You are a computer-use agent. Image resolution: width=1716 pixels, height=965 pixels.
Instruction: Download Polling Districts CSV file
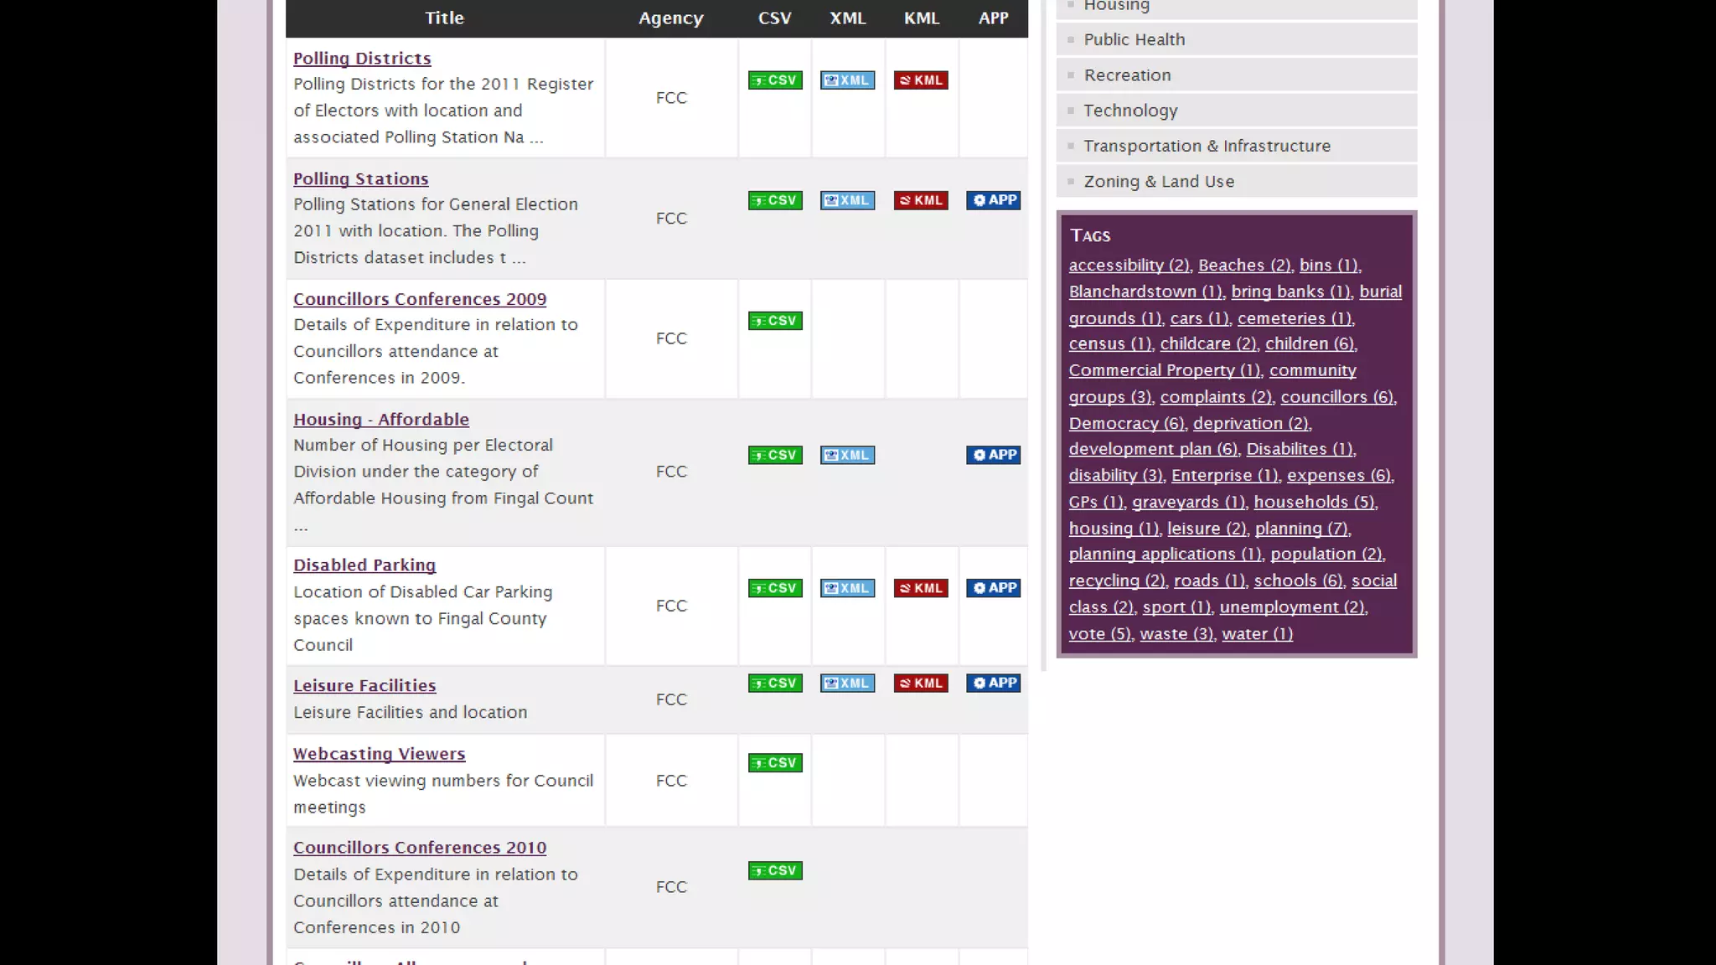click(x=775, y=80)
